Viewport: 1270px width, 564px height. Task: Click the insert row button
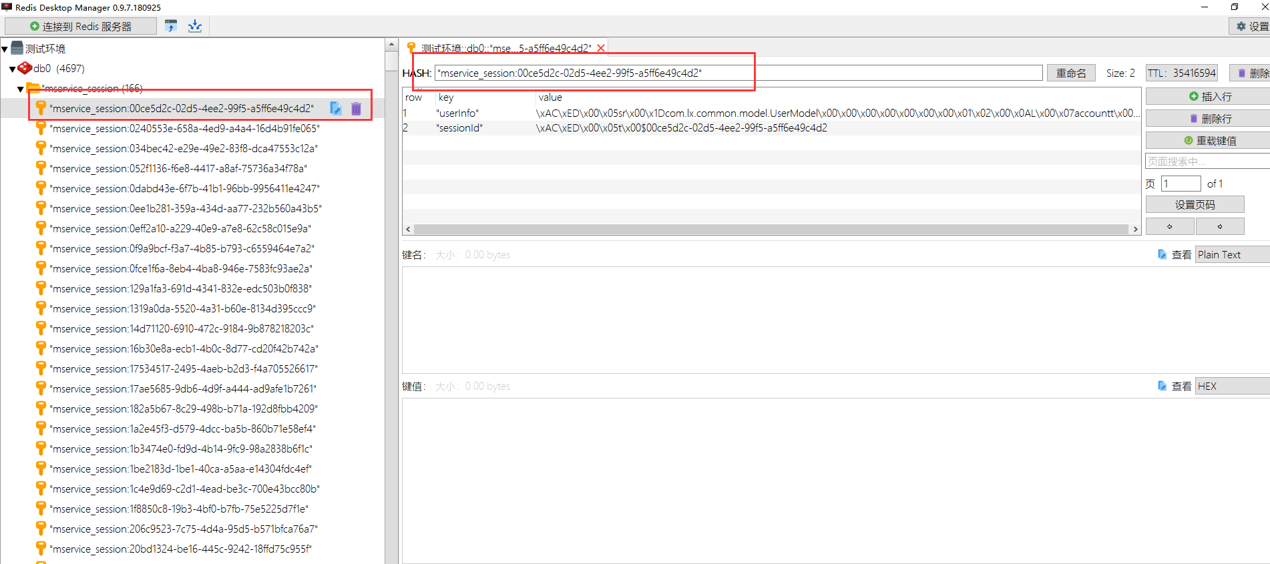(1208, 96)
